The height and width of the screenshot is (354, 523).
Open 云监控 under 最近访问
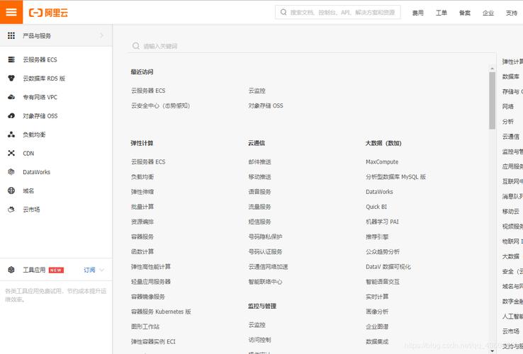coord(257,91)
